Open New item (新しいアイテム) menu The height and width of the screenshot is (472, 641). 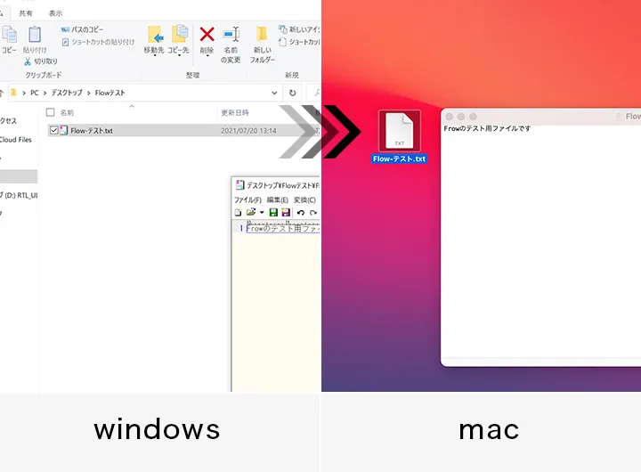(300, 29)
